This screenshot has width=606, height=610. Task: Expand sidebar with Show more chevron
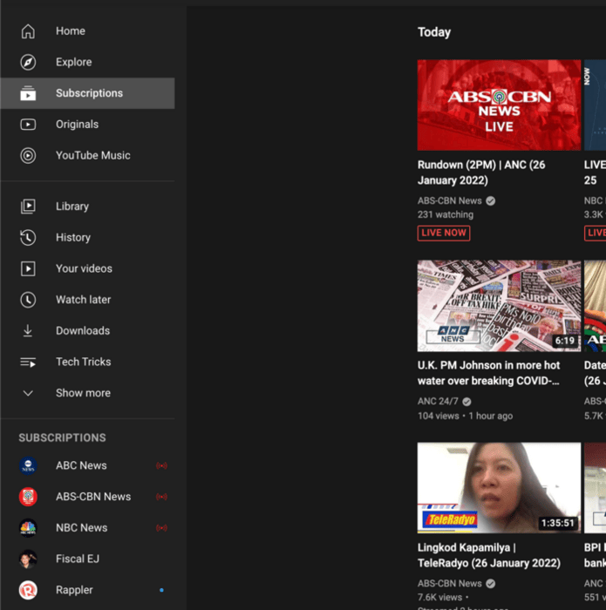pyautogui.click(x=28, y=393)
